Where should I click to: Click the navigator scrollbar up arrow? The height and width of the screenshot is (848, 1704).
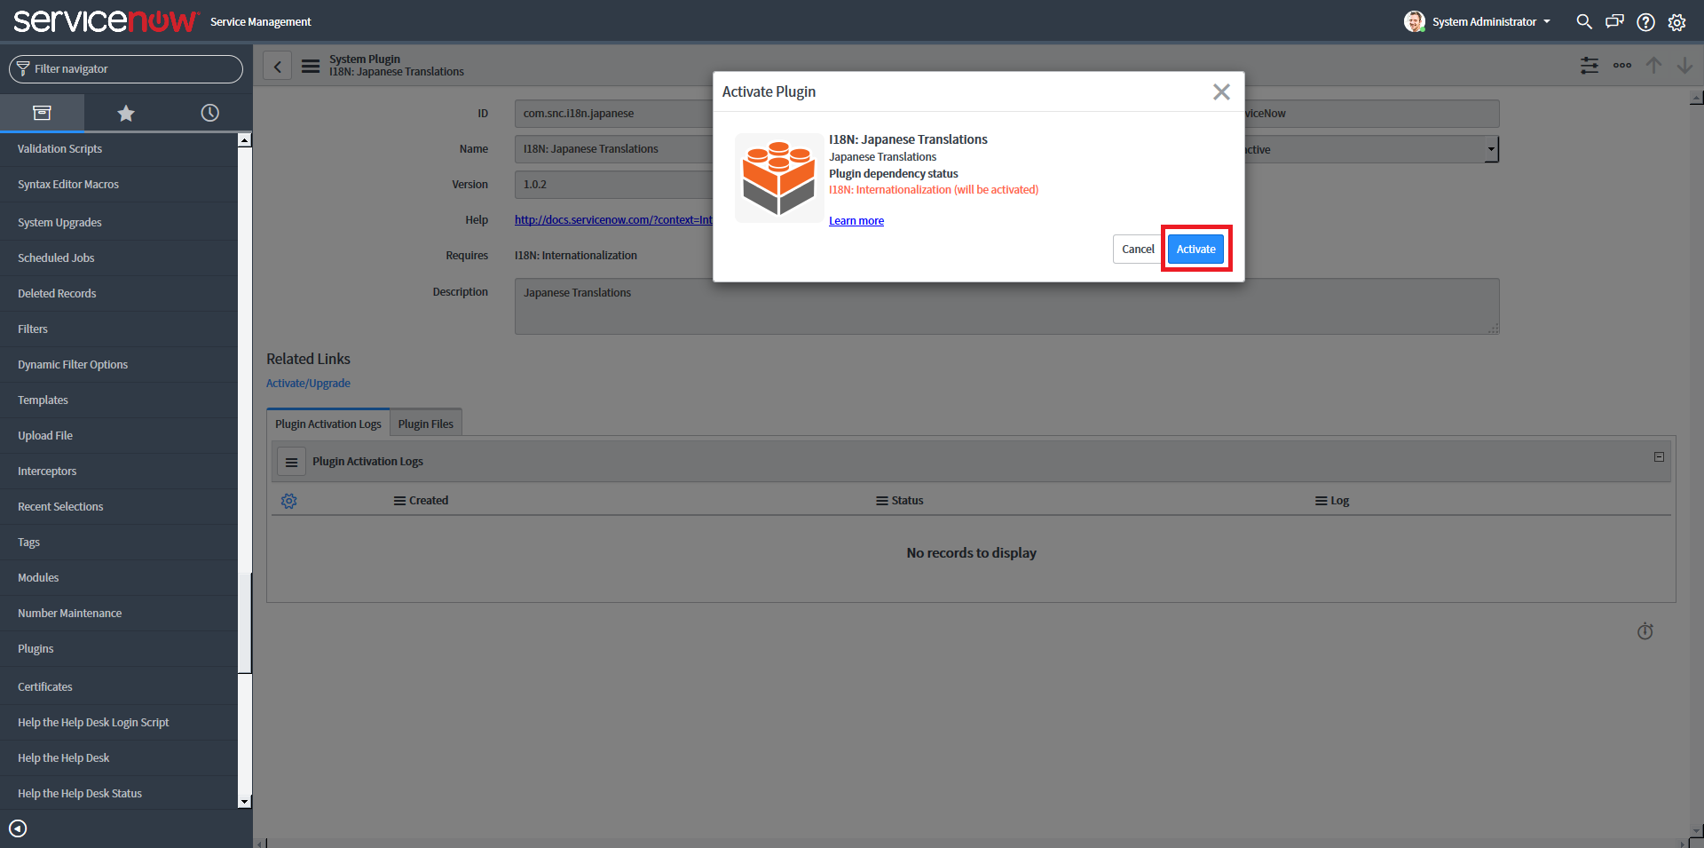click(245, 140)
